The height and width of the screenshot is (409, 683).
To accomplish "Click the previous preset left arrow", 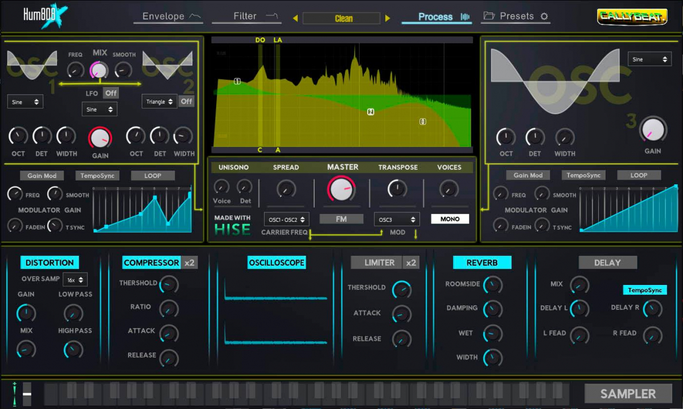I will click(x=295, y=18).
